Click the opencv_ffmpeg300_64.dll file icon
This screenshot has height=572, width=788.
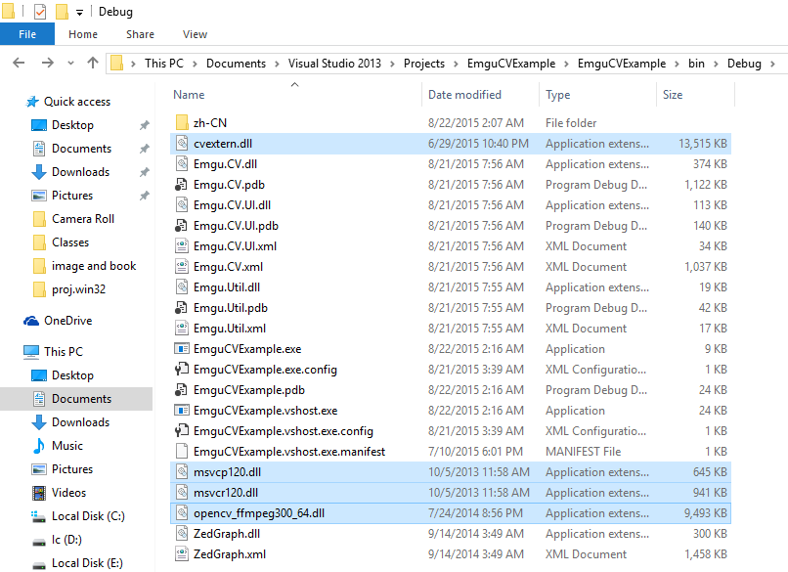point(182,513)
